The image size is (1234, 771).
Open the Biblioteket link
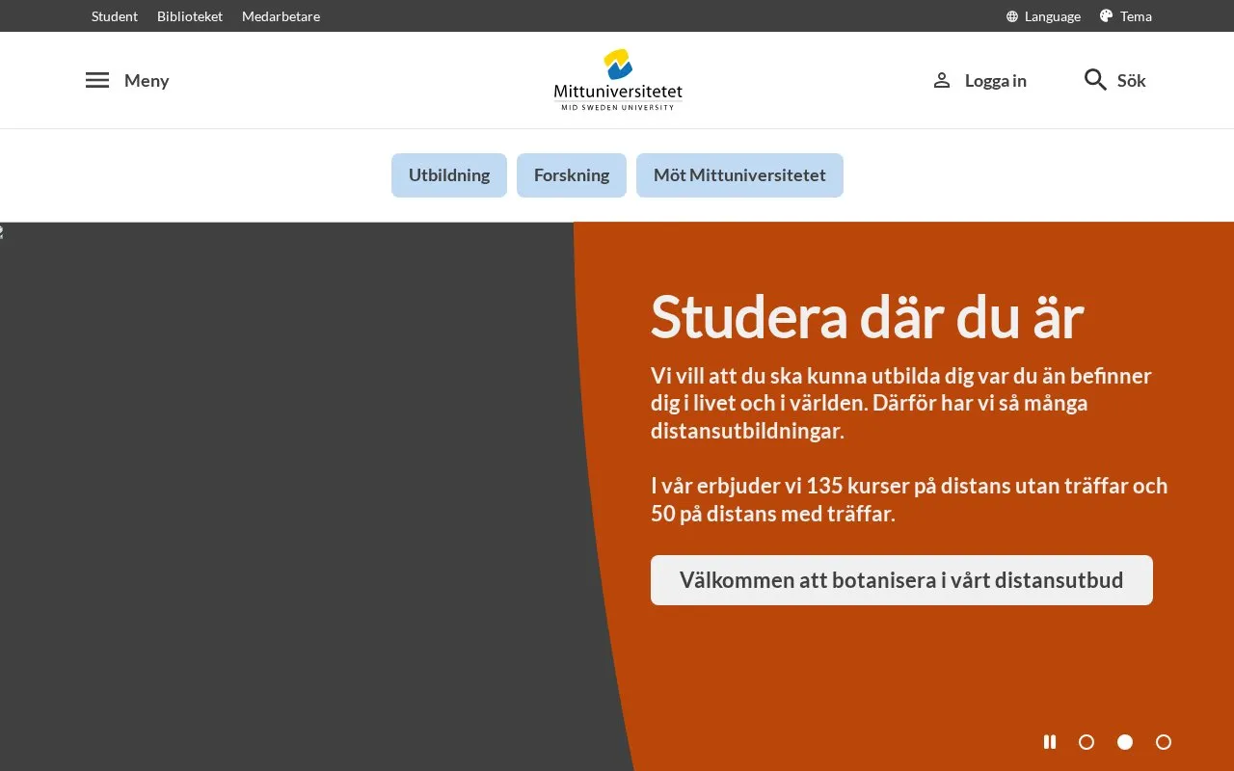190,16
